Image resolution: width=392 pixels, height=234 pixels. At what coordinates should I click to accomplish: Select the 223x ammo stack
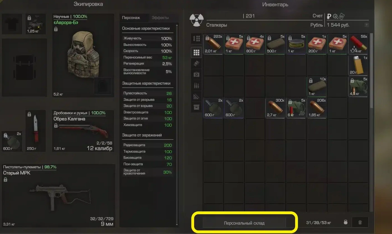(x=213, y=44)
